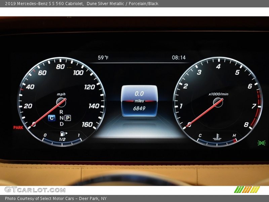Screen dimensions: 269x202
Task: Click the tachometer needle hub
Action: [x=218, y=102]
